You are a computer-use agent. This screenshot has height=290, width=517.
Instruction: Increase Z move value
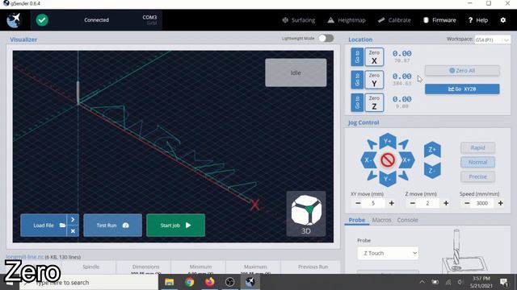(446, 203)
